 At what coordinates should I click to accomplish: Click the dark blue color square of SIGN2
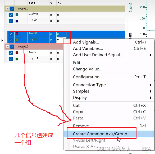[17, 21]
